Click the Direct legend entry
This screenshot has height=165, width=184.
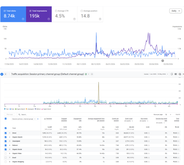[x=12, y=109]
